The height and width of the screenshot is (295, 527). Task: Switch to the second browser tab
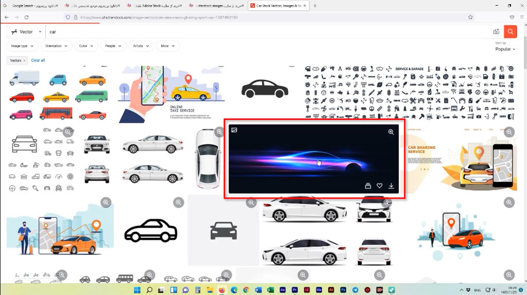click(92, 6)
